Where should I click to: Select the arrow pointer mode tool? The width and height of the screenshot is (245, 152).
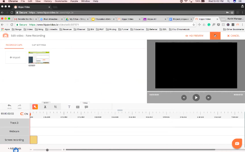point(35,107)
